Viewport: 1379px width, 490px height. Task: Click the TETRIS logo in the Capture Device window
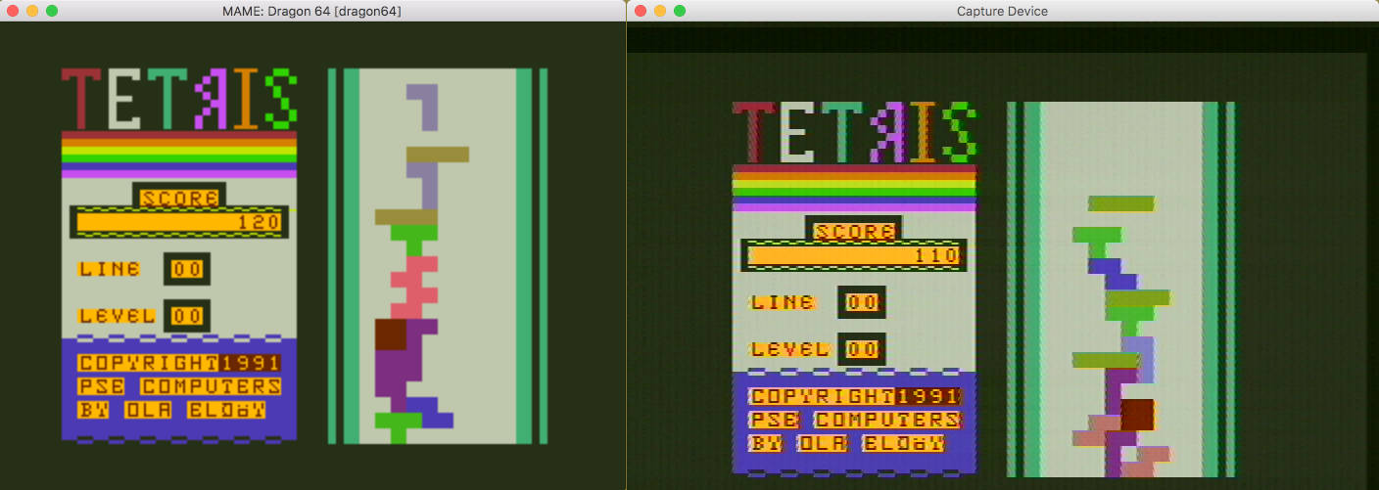pyautogui.click(x=855, y=132)
